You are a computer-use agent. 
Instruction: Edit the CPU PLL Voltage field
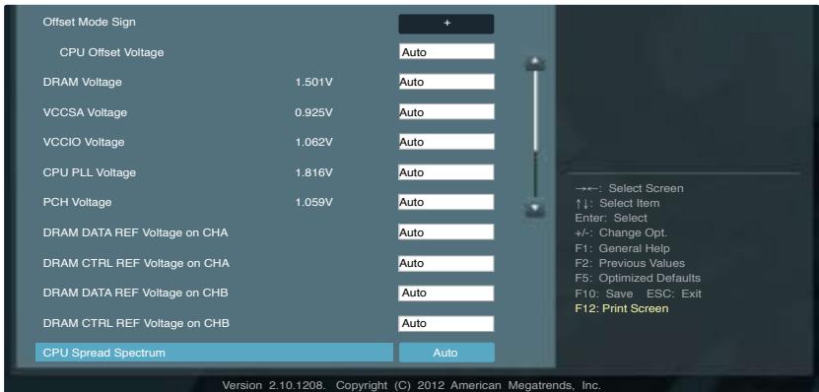coord(446,172)
